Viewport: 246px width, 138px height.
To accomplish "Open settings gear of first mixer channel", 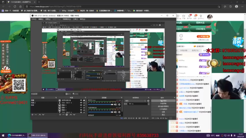I will [119, 104].
